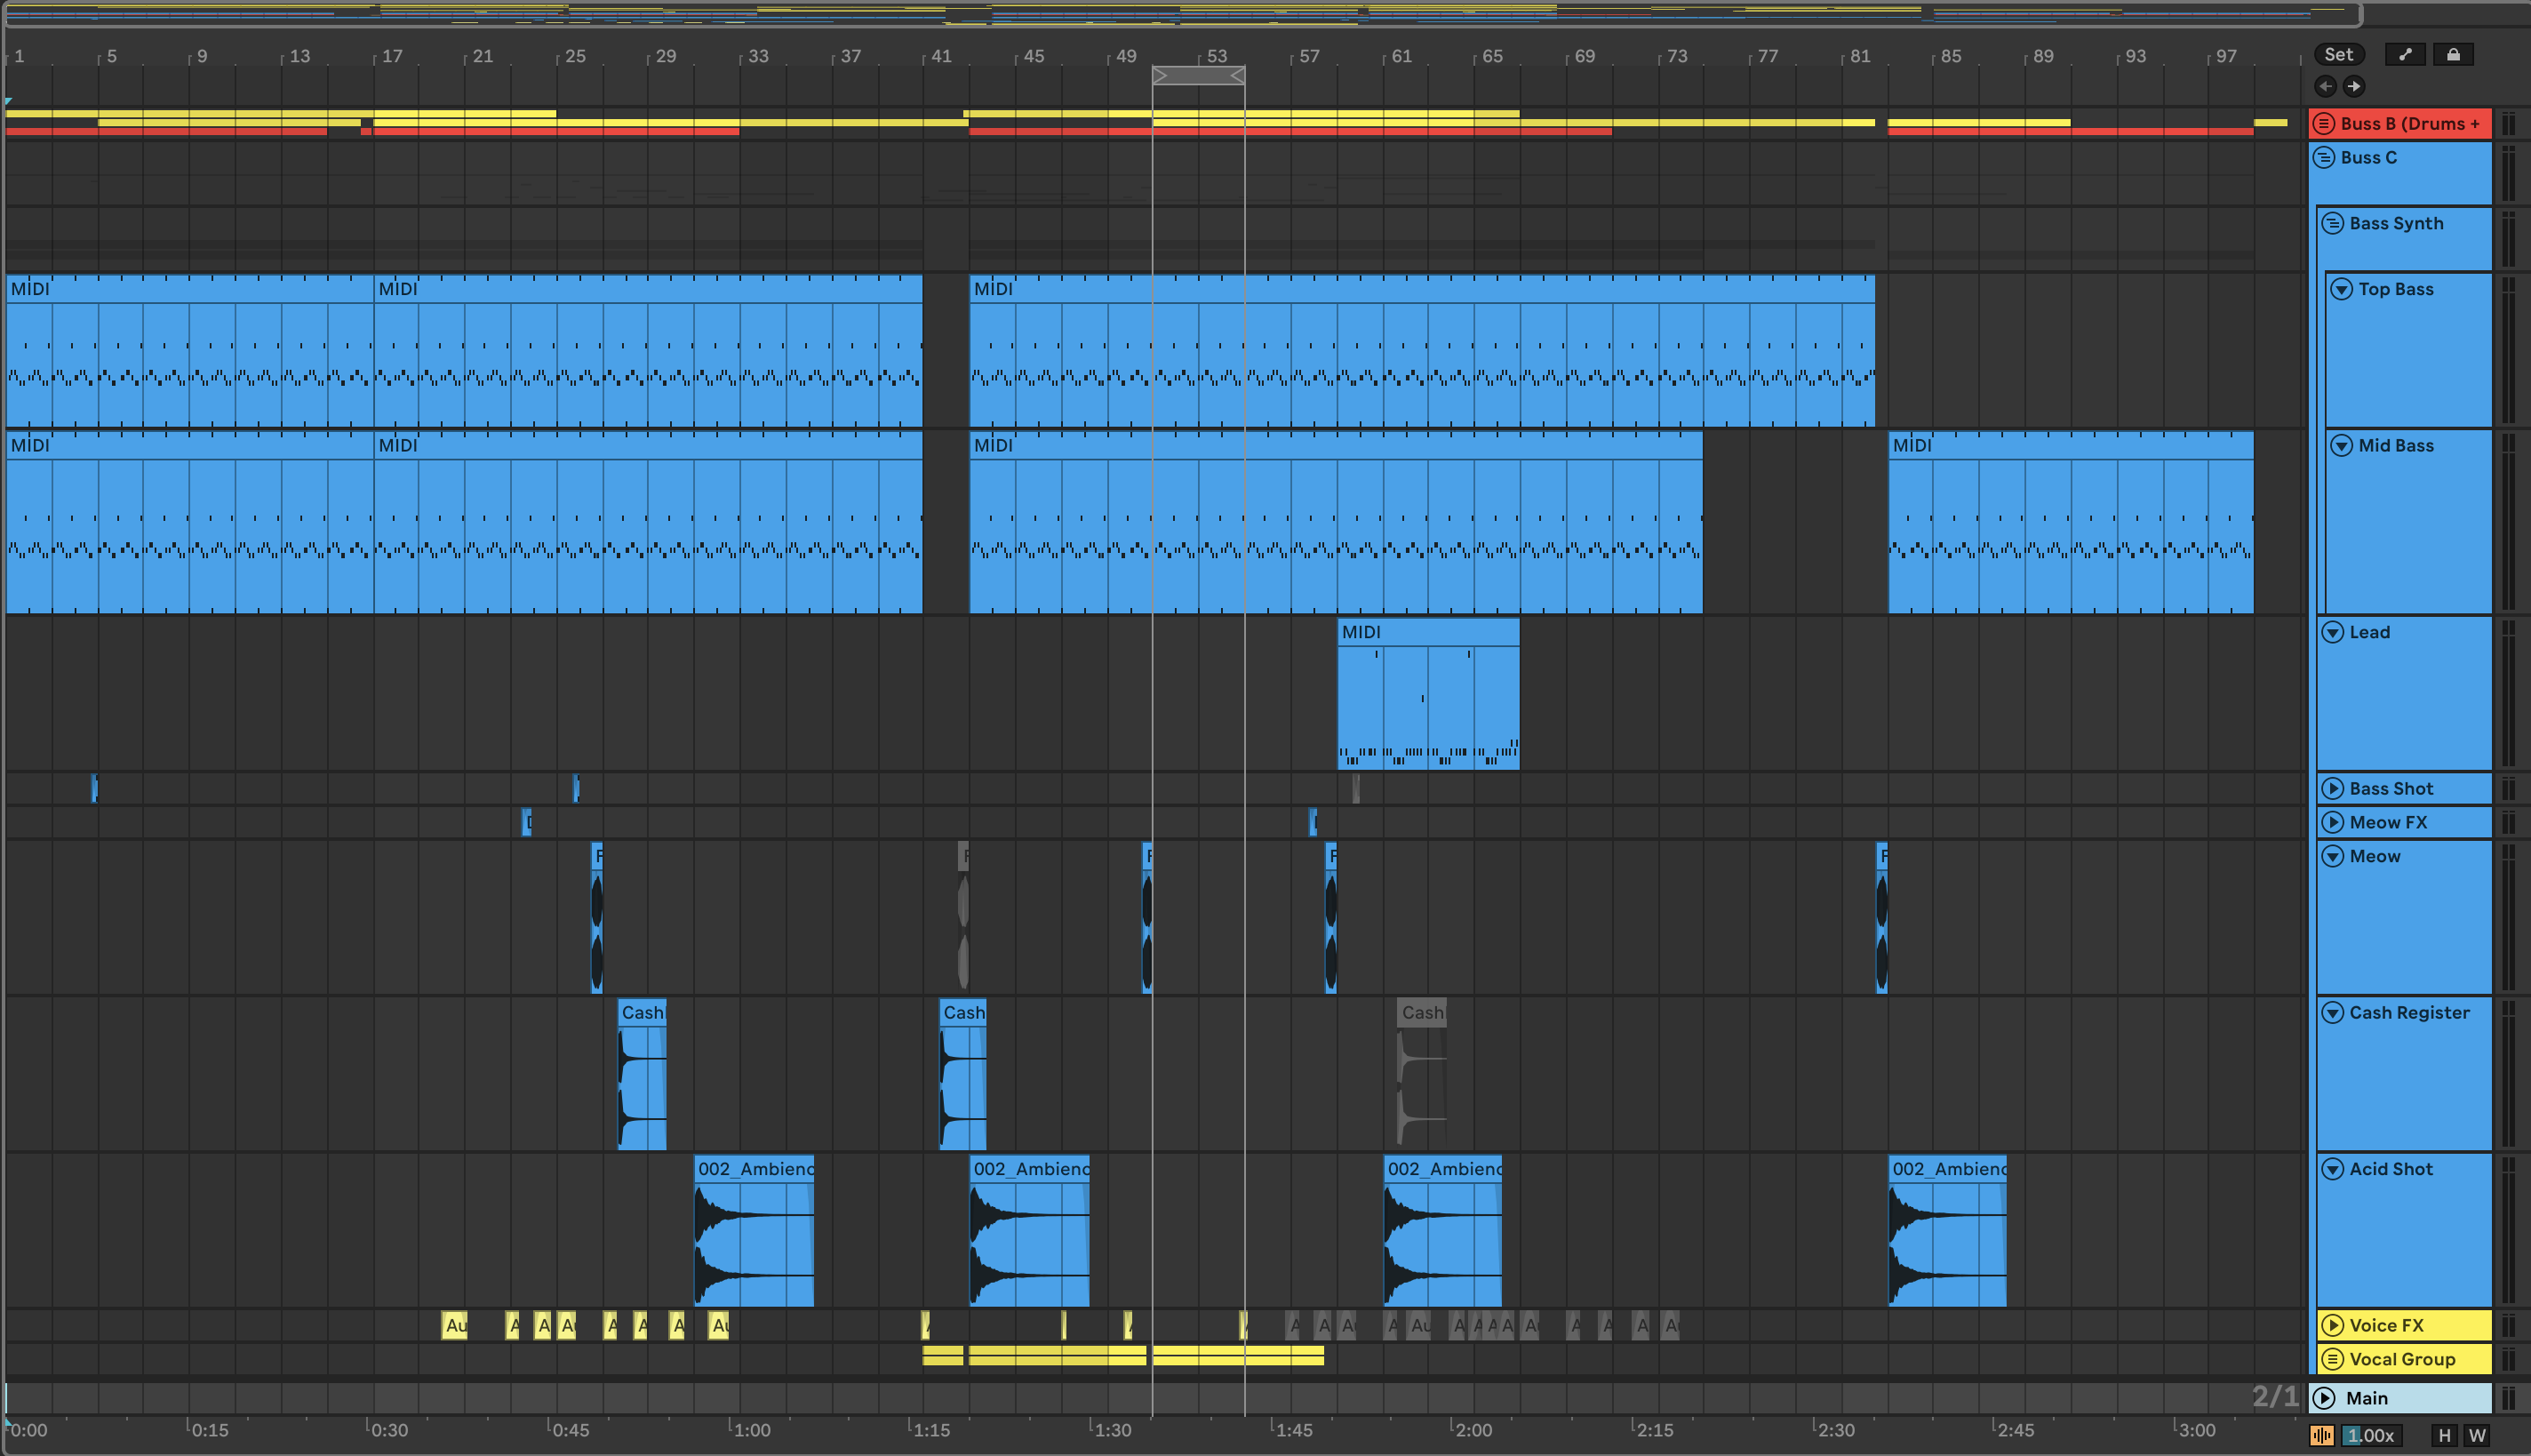Jump to previous locator arrow
This screenshot has height=1456, width=2531.
coord(2326,86)
